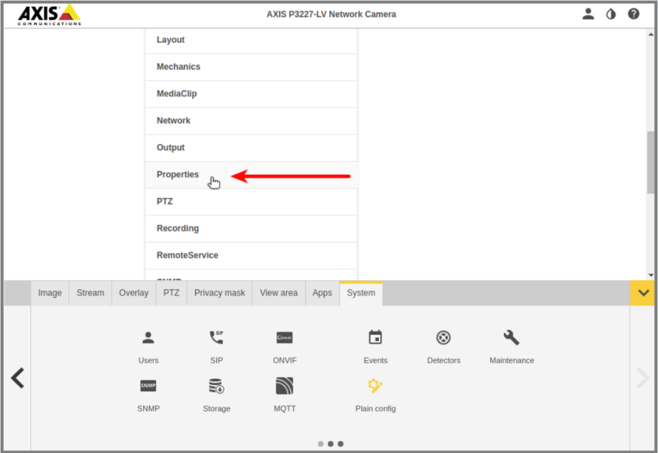
Task: Click the scrollbar up arrow
Action: (651, 34)
